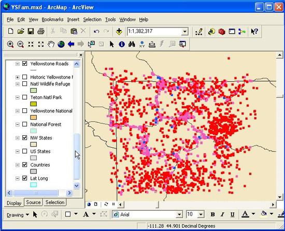Open the map scale dropdown
Image resolution: width=285 pixels, height=231 pixels.
184,32
